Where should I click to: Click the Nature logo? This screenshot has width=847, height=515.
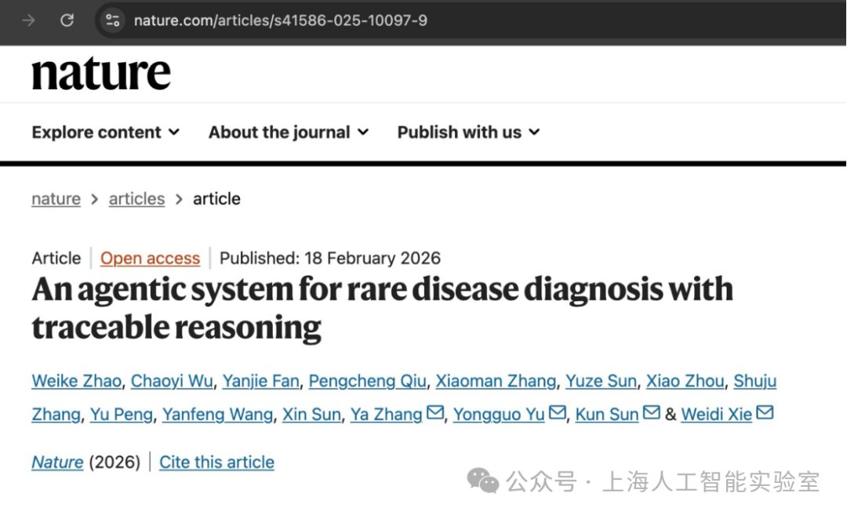click(x=101, y=74)
